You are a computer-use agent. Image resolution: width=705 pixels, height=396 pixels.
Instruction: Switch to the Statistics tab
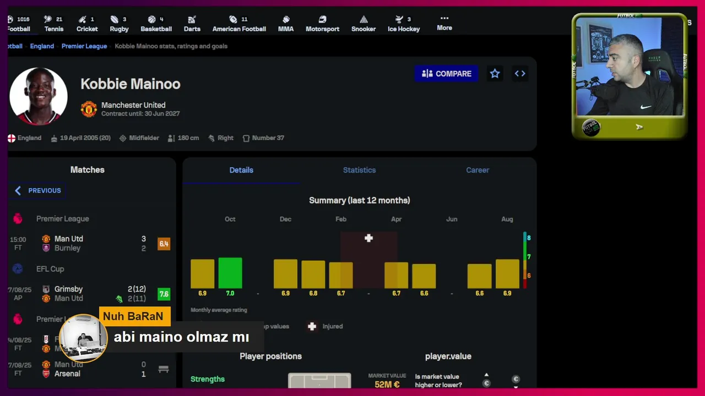point(359,170)
